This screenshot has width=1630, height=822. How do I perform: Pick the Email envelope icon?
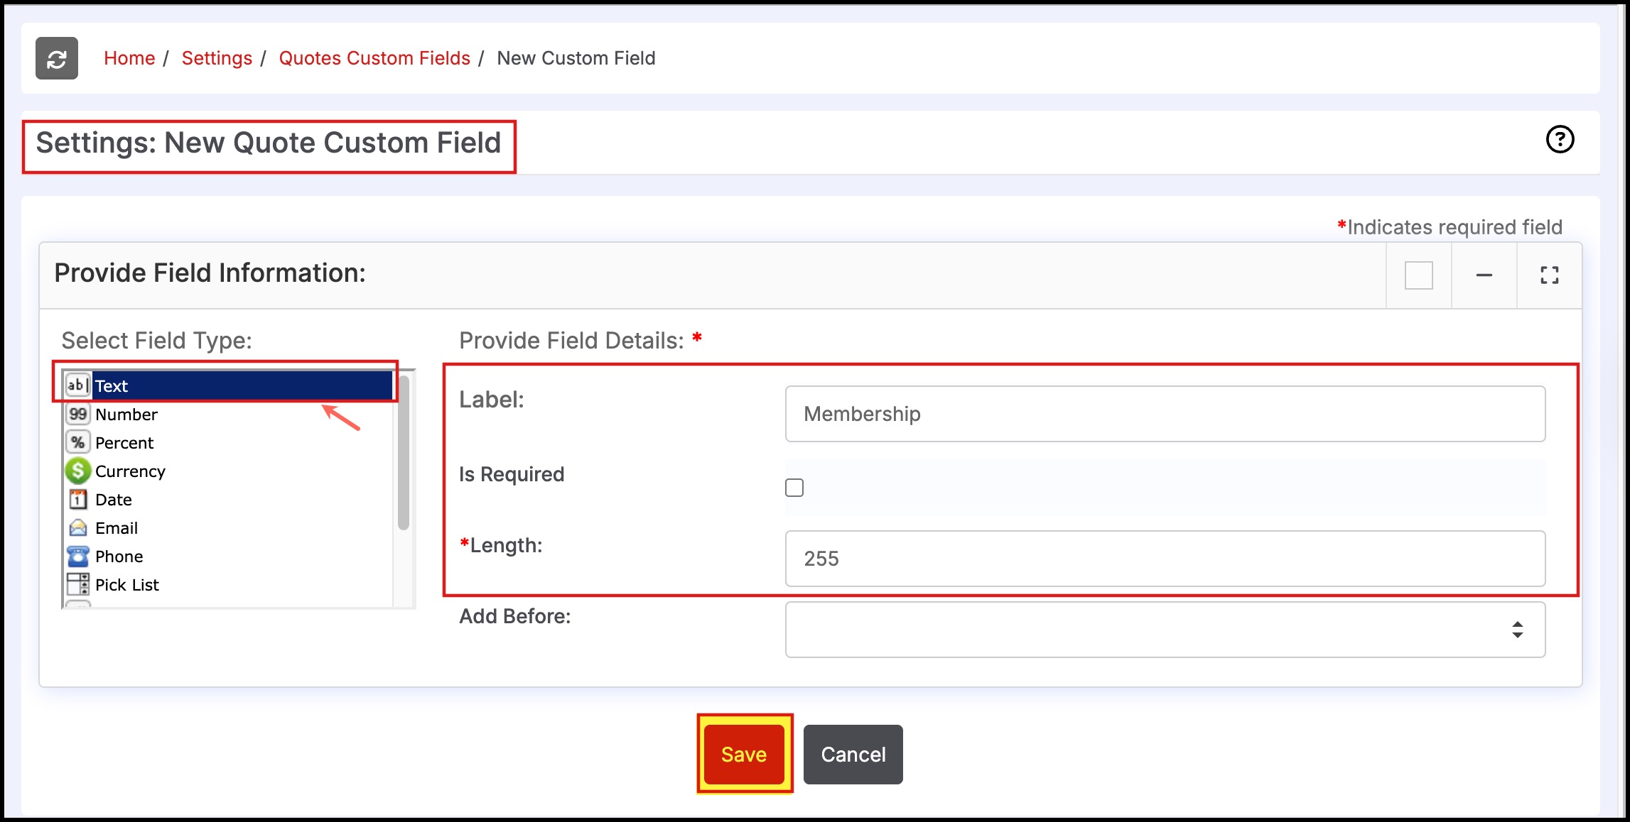[78, 527]
